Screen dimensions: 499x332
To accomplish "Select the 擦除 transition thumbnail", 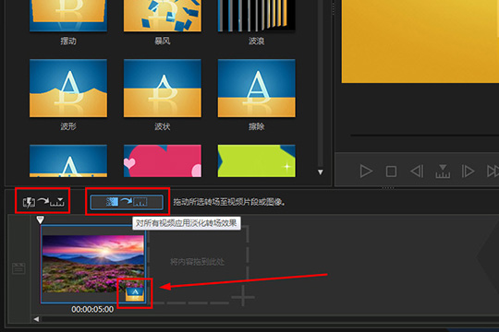I will [x=257, y=88].
